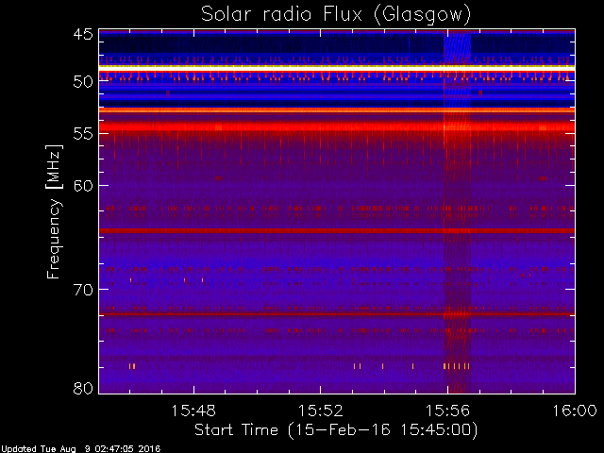Click the broad red band near 54 MHz
This screenshot has width=604, height=453.
pos(337,126)
